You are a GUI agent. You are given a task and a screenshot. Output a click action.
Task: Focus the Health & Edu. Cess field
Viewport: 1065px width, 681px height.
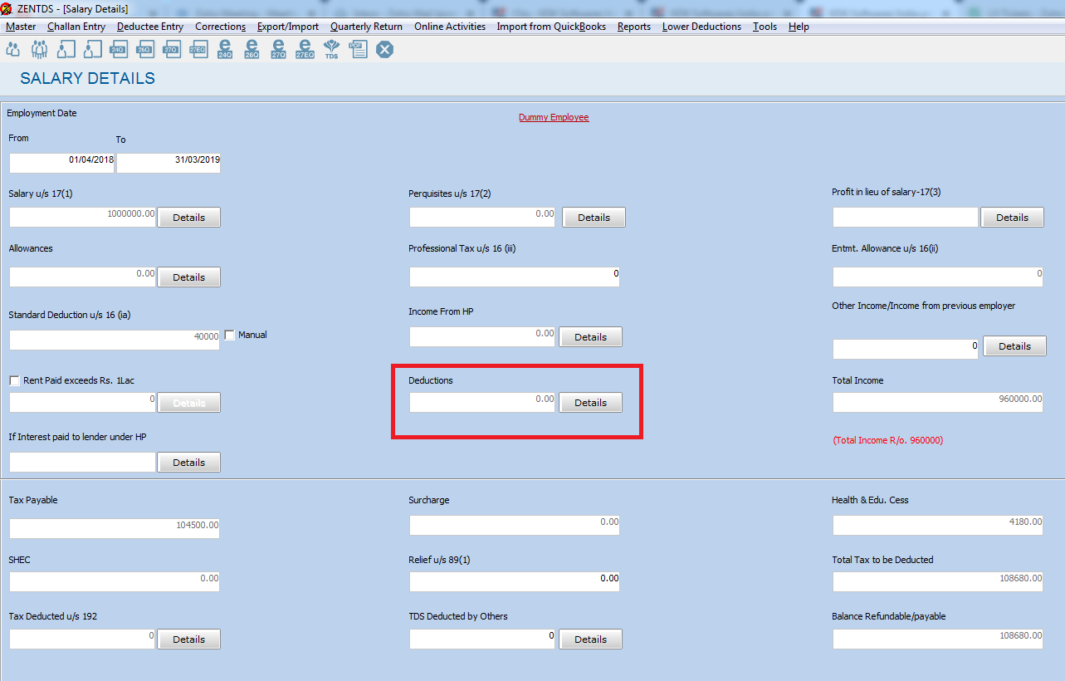click(938, 526)
